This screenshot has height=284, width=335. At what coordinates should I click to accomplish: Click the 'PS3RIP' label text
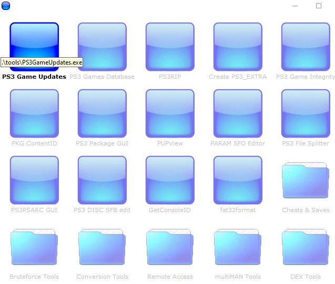(170, 77)
